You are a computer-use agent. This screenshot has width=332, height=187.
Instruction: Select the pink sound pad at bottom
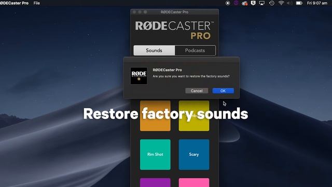tap(194, 182)
